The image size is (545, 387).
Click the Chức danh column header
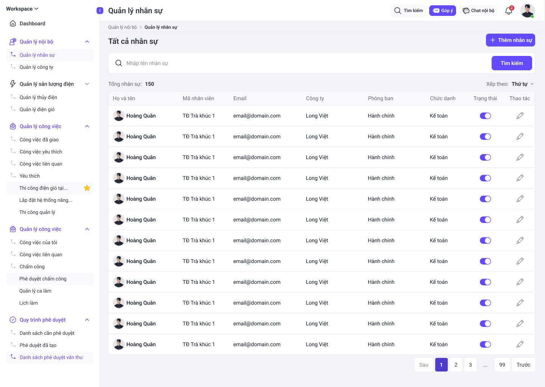pos(442,98)
